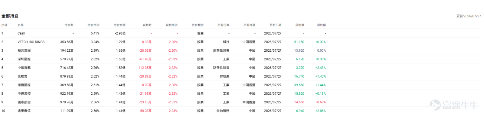The image size is (484, 116).
Task: Select the 全部持倉 section title
Action: [x=10, y=16]
